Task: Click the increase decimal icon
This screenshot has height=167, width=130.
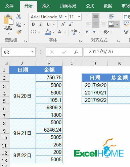Action: [126, 32]
